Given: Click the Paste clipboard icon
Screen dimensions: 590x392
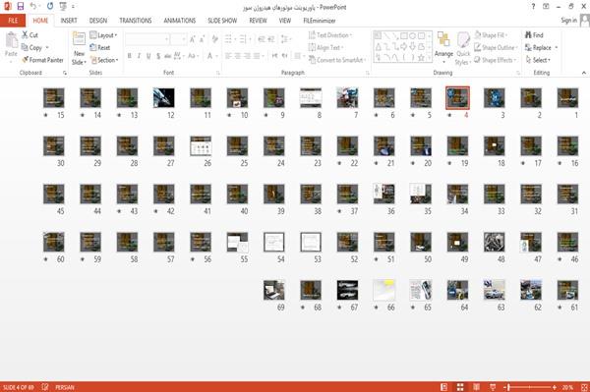Looking at the screenshot, I should tap(11, 40).
